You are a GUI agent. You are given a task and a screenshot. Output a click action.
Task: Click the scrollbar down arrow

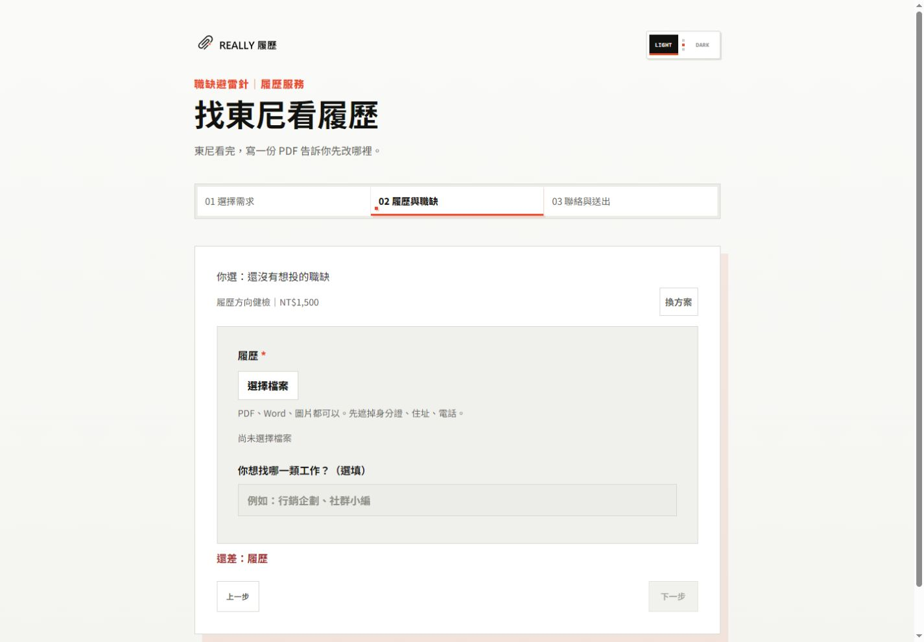coord(919,636)
